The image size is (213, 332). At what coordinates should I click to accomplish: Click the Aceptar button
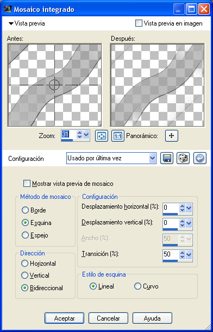click(x=64, y=318)
